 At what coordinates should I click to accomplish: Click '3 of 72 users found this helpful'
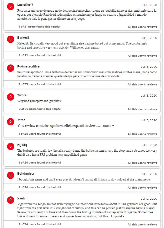[40, 109]
